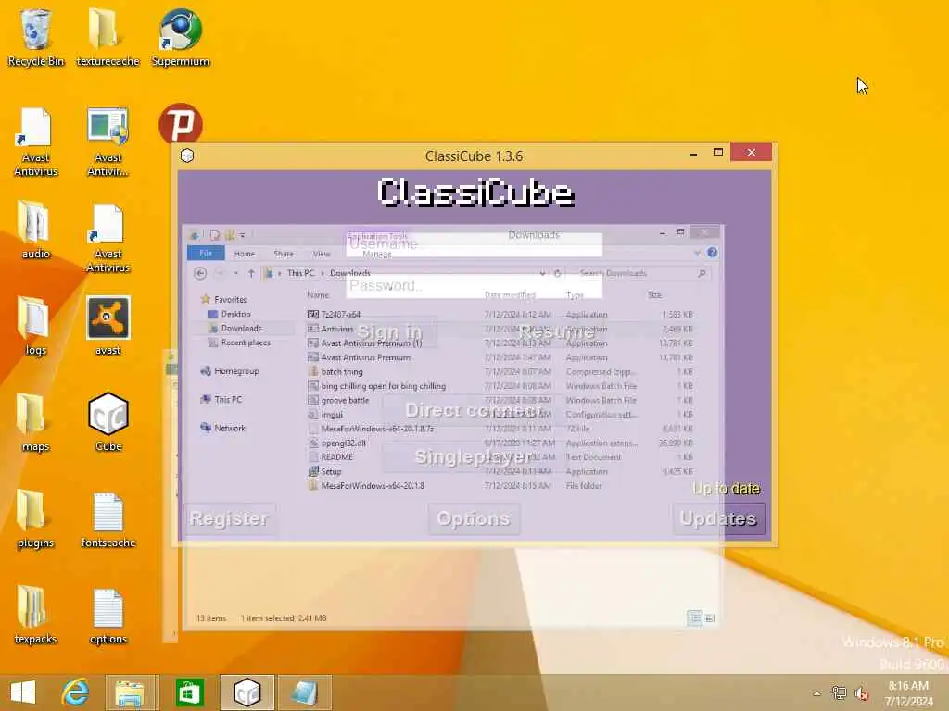This screenshot has height=711, width=949.
Task: Select the orange avast desktop icon
Action: coord(108,327)
